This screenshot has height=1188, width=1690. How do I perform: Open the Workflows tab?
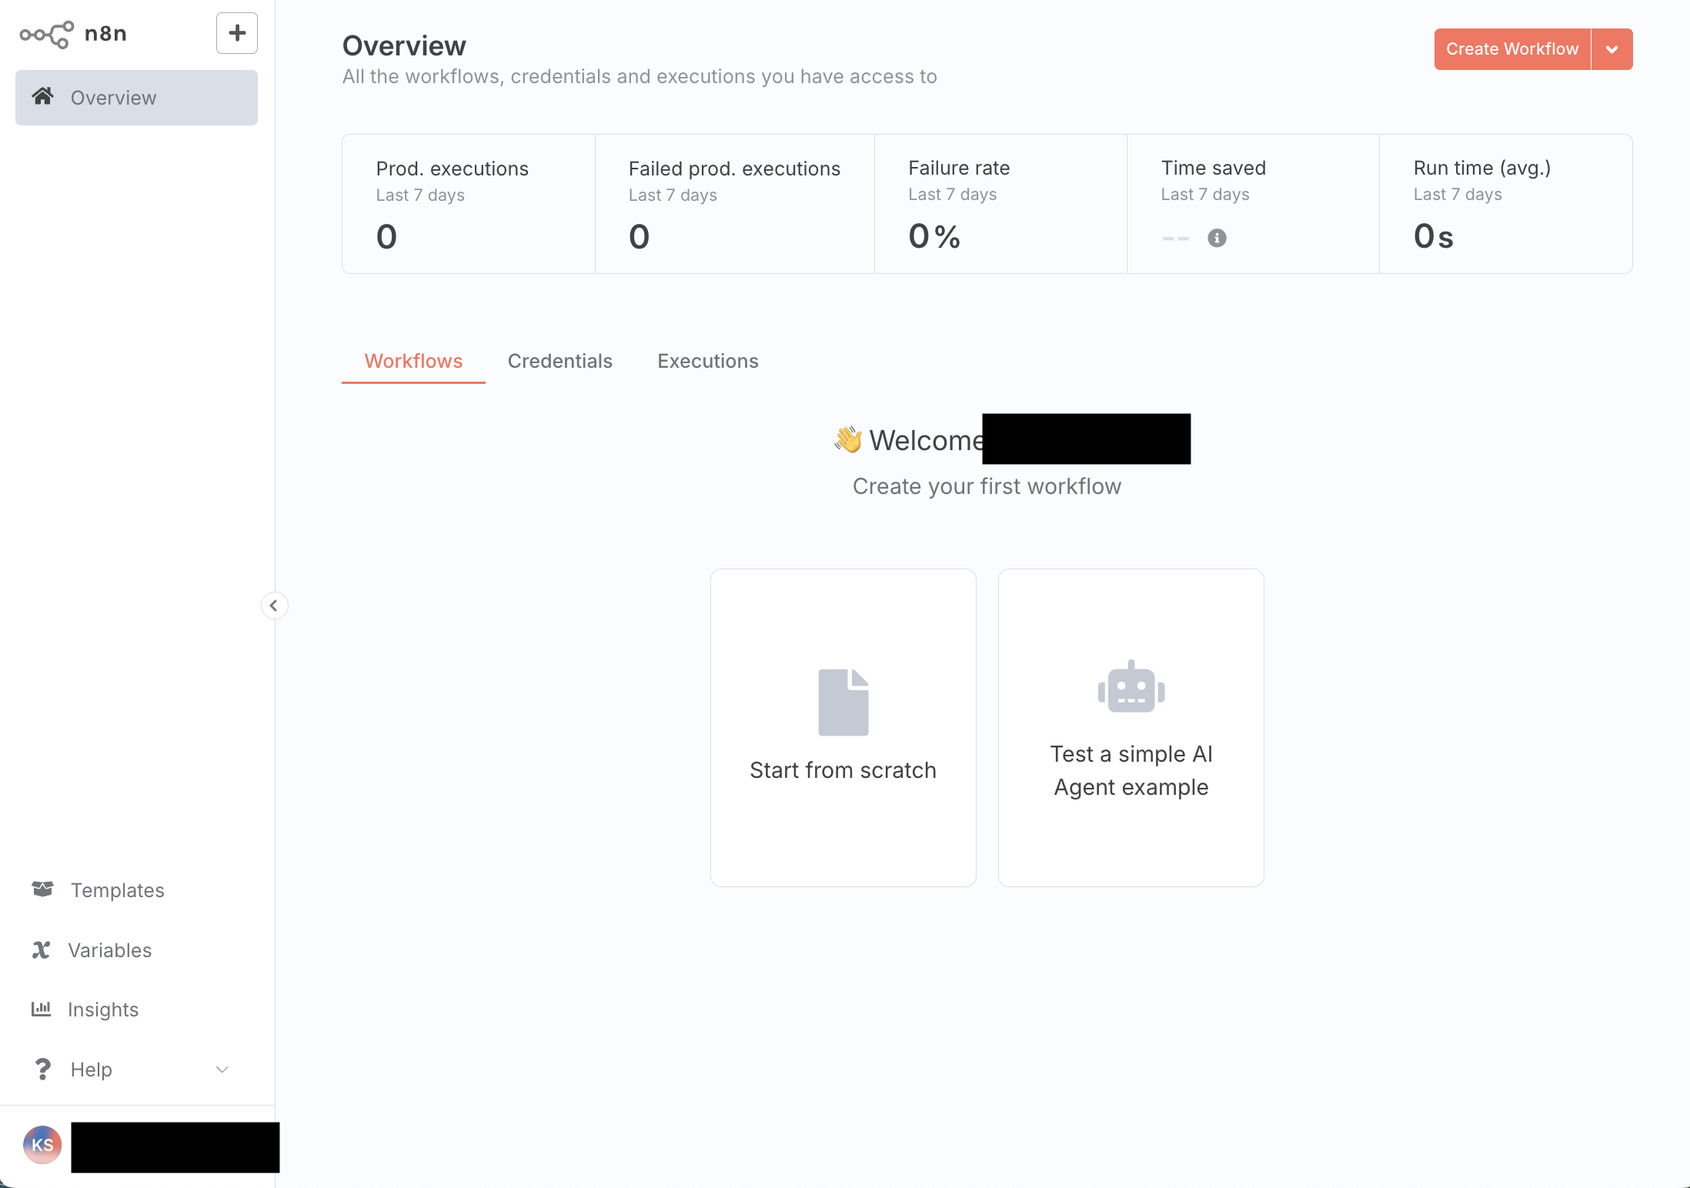(x=413, y=361)
